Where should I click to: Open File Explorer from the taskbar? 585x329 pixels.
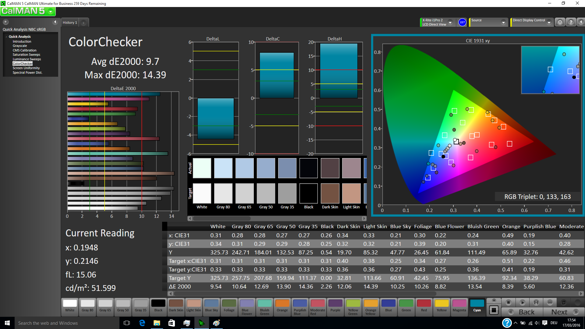pos(157,323)
